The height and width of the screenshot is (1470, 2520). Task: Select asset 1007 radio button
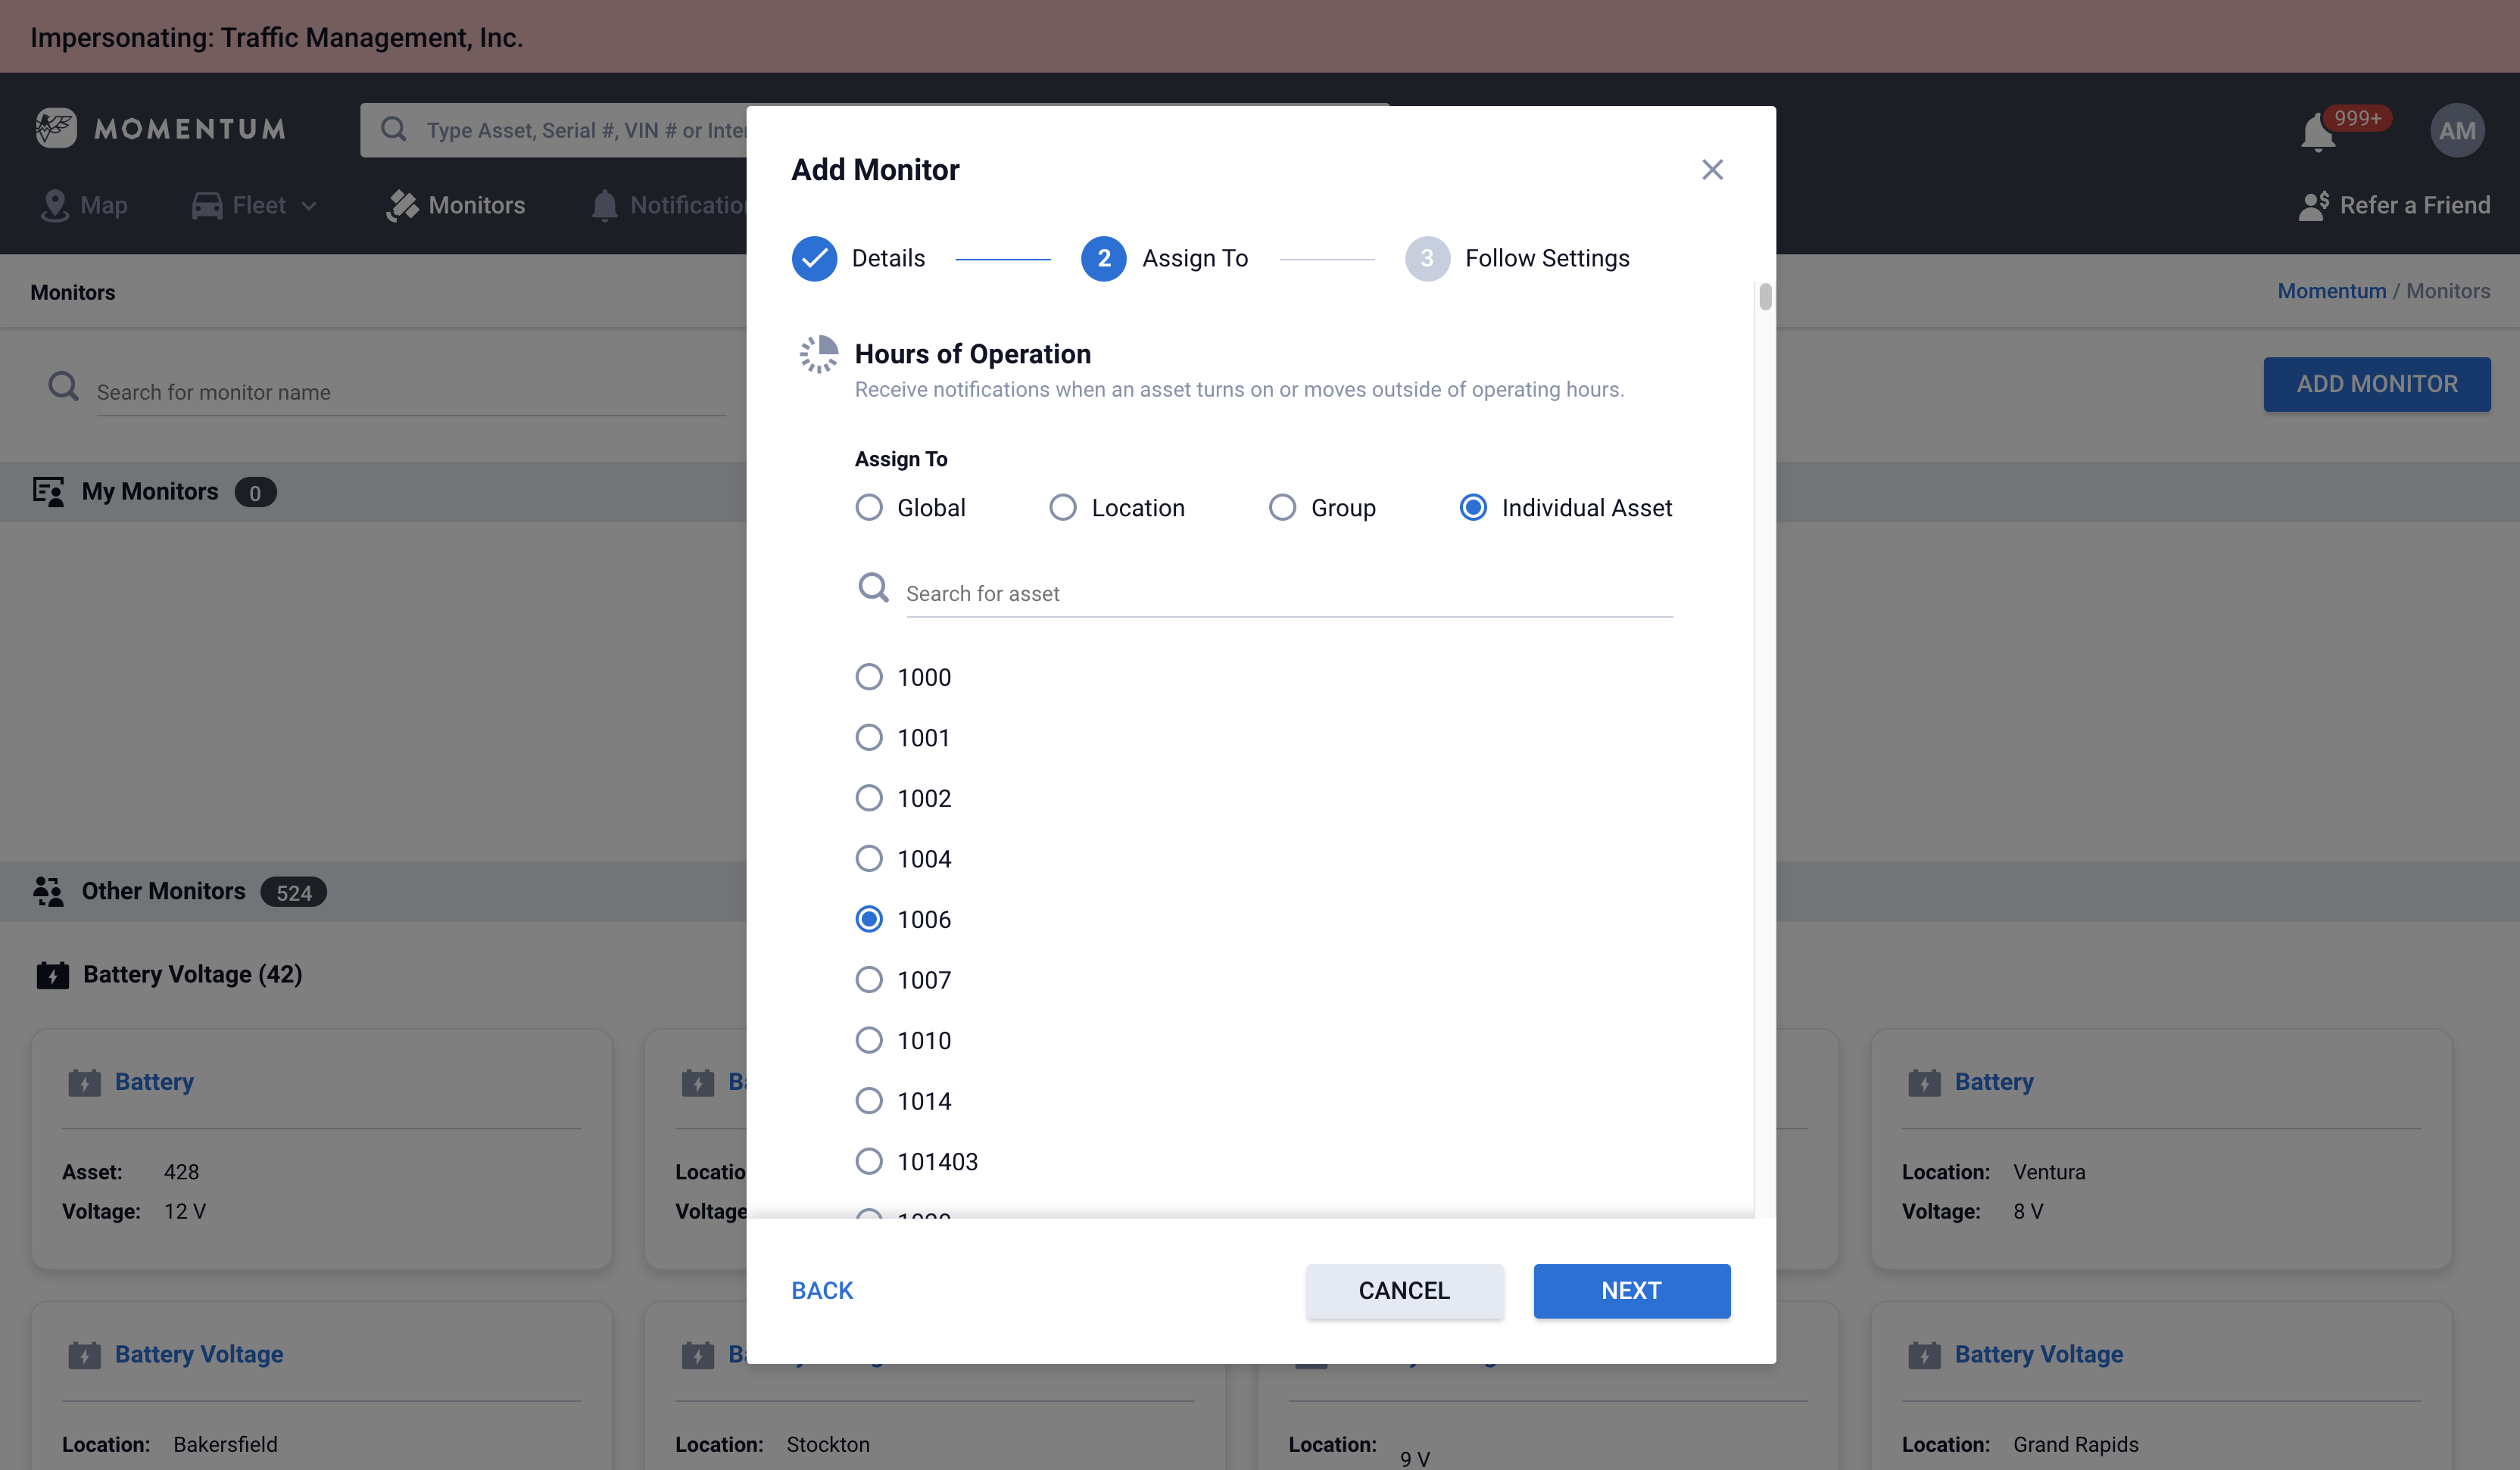click(869, 979)
